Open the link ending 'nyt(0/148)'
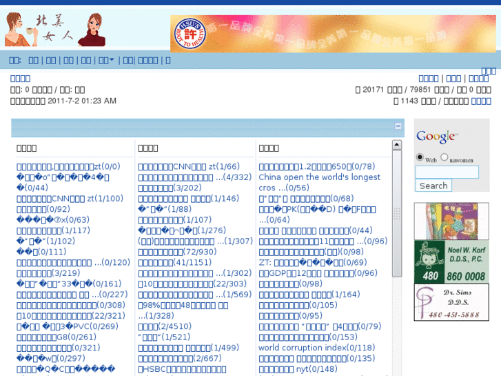501x376 pixels. point(298,369)
